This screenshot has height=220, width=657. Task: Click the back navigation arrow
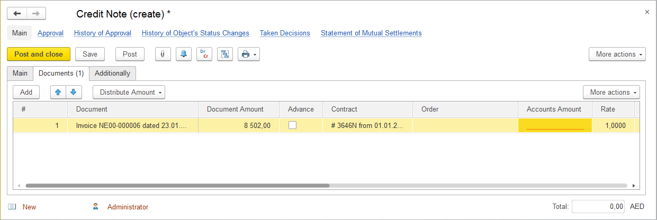pos(17,14)
